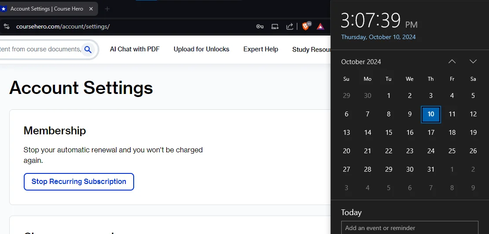Click the Today label in calendar flyout
Image resolution: width=489 pixels, height=234 pixels.
pos(351,212)
